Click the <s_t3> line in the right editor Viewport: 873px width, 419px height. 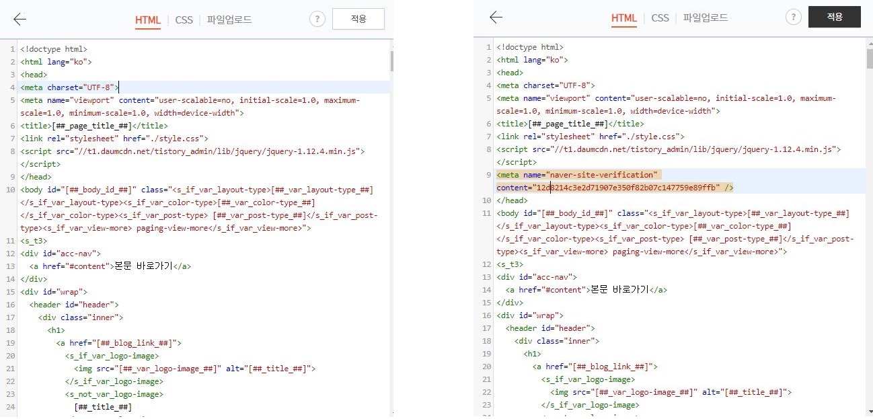click(x=510, y=264)
